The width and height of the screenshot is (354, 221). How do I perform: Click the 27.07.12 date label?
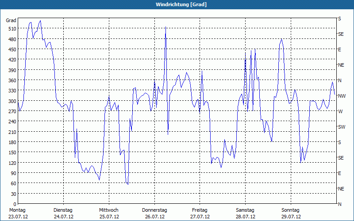(200, 217)
